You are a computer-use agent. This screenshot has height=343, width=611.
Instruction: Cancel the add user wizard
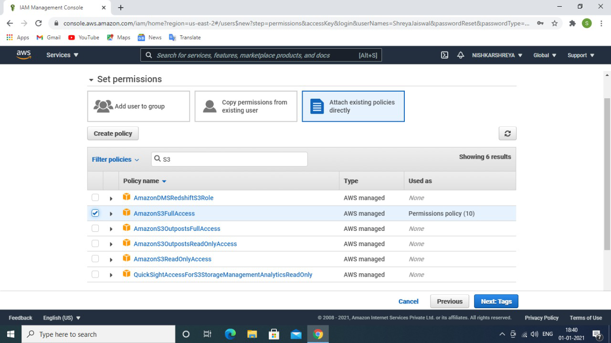pos(409,301)
